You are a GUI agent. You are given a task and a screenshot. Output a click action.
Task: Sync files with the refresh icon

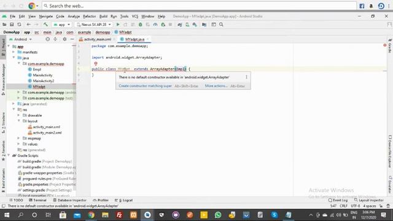click(19, 25)
